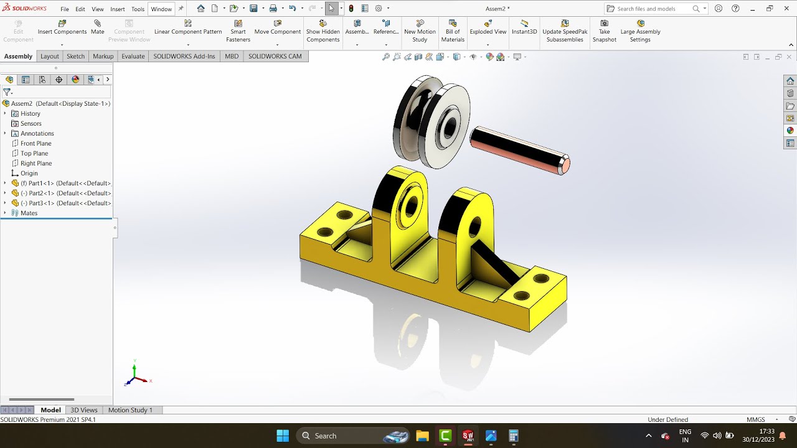Click the Dynamic Annotation Views icon
This screenshot has width=797, height=448.
429,57
